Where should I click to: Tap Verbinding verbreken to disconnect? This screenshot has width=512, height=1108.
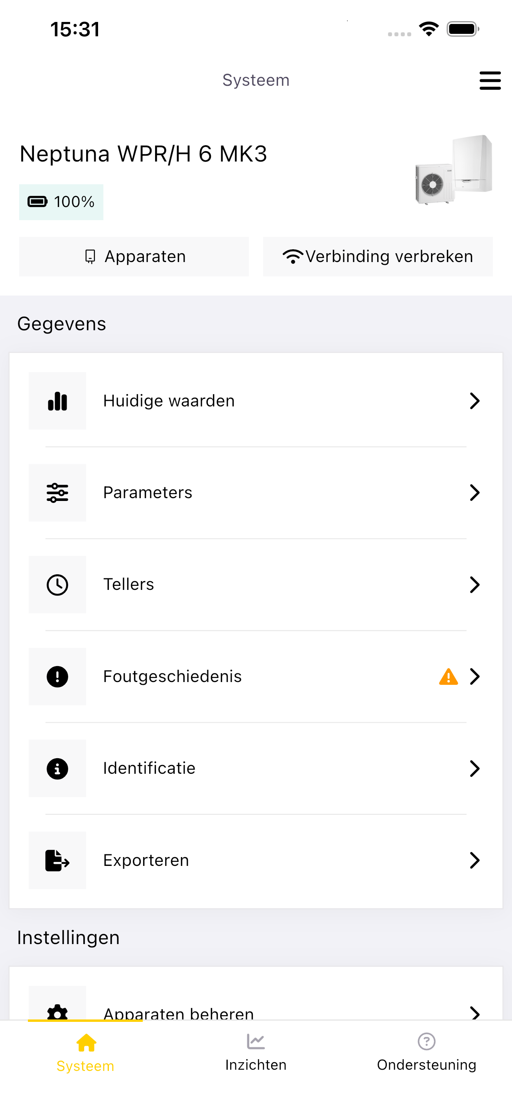coord(378,256)
